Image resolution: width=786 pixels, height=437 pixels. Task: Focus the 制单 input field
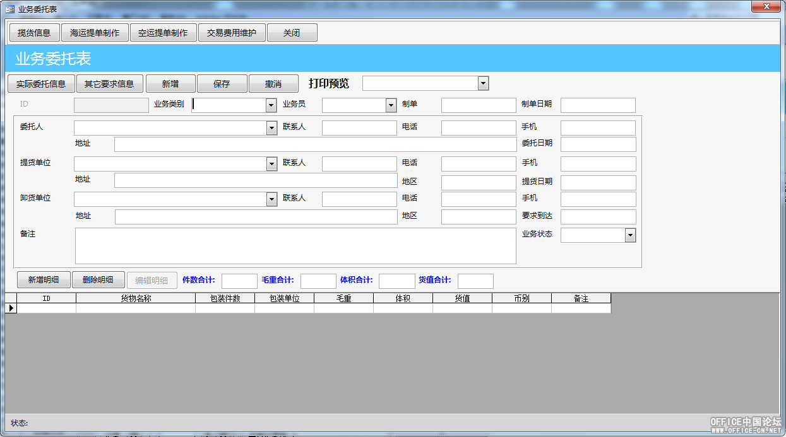[479, 105]
